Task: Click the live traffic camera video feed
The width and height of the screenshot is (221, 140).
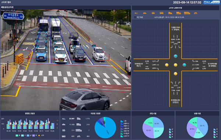Action: [x=66, y=60]
